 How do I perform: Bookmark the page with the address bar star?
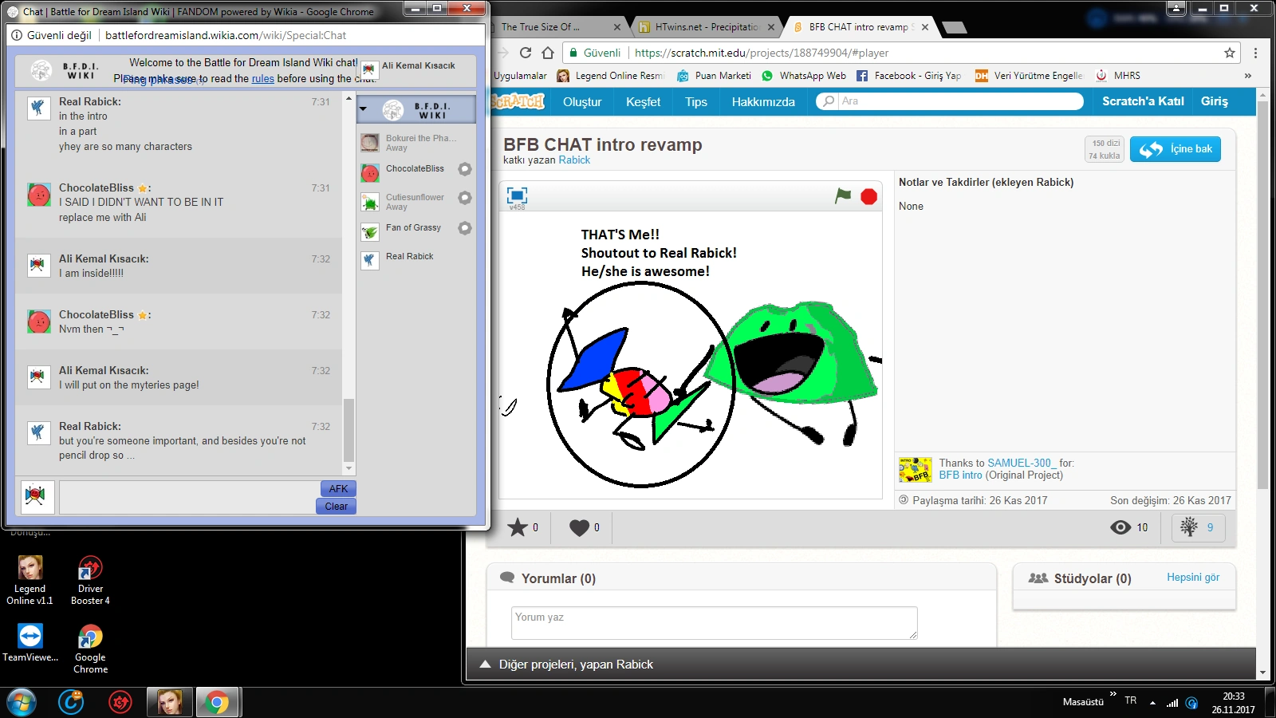(1230, 53)
